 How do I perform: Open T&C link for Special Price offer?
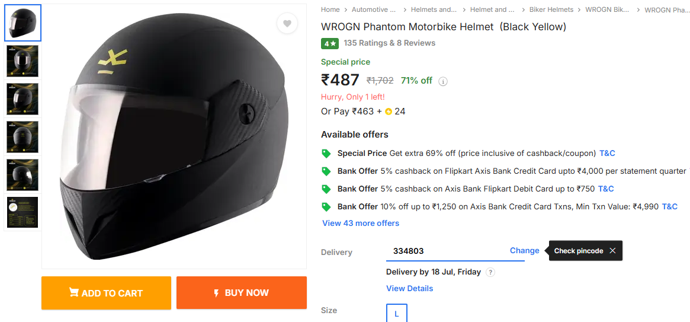click(x=607, y=153)
